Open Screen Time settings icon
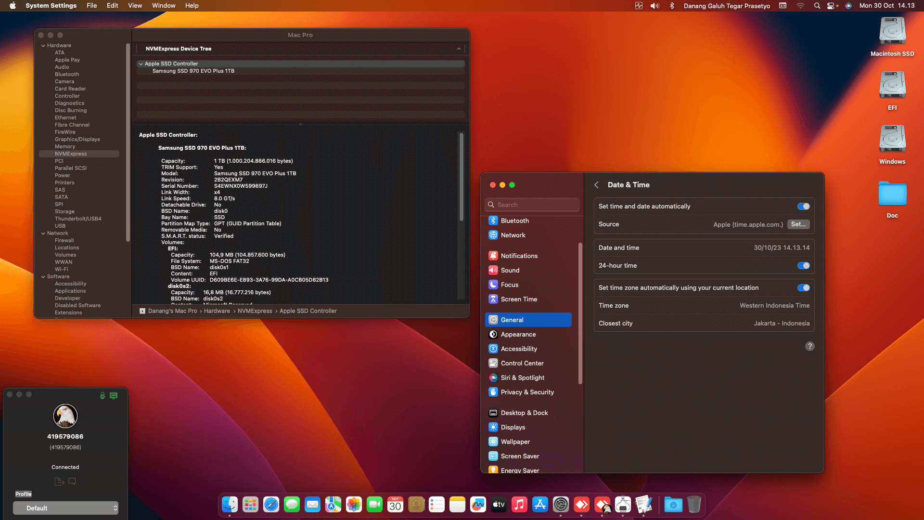The width and height of the screenshot is (924, 520). point(493,299)
